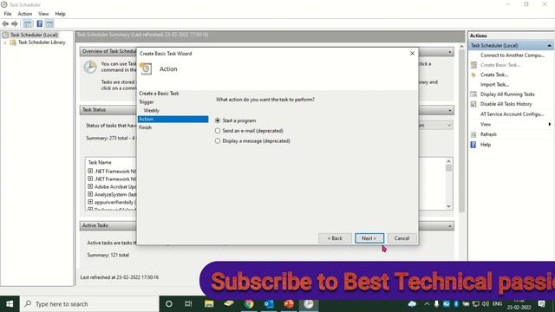Collapse the Overview of Task Scheduler section
Viewport: 555px width, 312px height.
tap(449, 52)
